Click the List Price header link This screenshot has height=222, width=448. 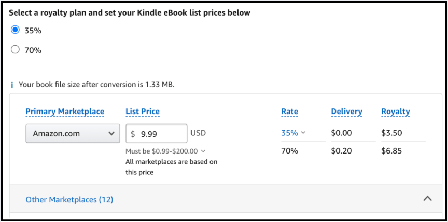coord(143,112)
